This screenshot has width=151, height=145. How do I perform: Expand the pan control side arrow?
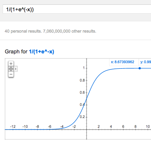tap(16, 69)
